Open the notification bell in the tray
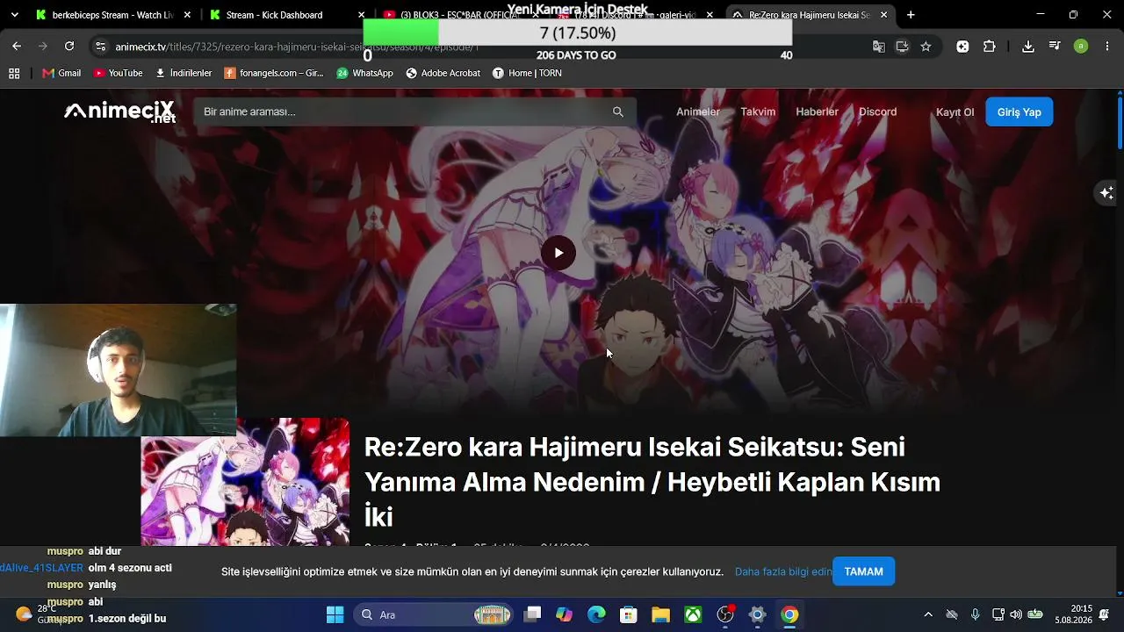The height and width of the screenshot is (632, 1124). [1104, 614]
